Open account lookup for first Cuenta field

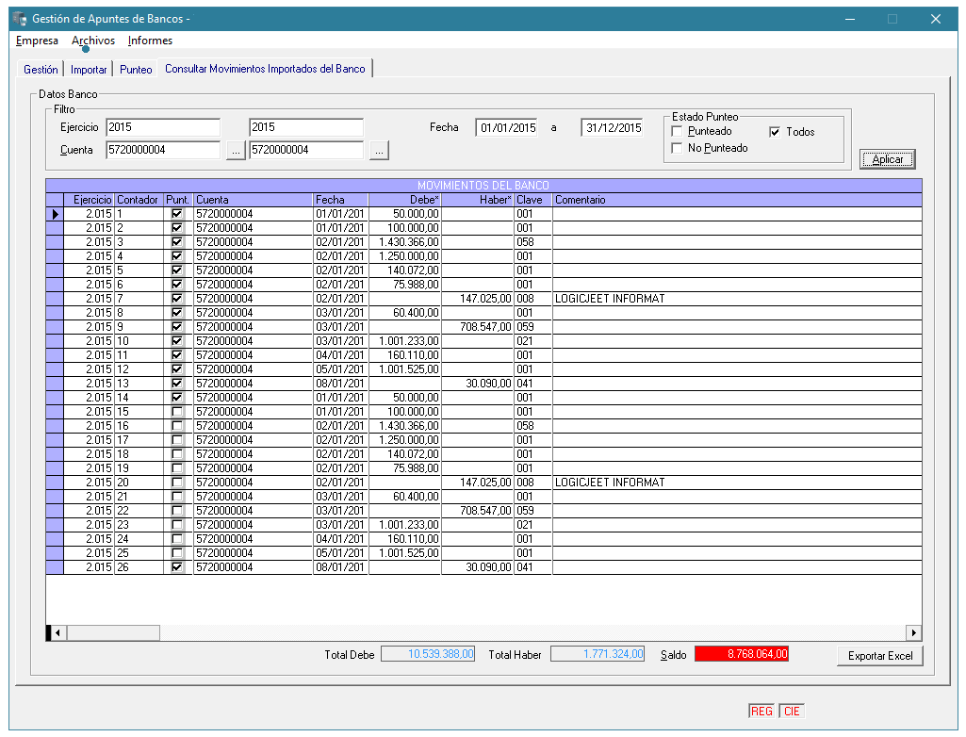(x=236, y=150)
